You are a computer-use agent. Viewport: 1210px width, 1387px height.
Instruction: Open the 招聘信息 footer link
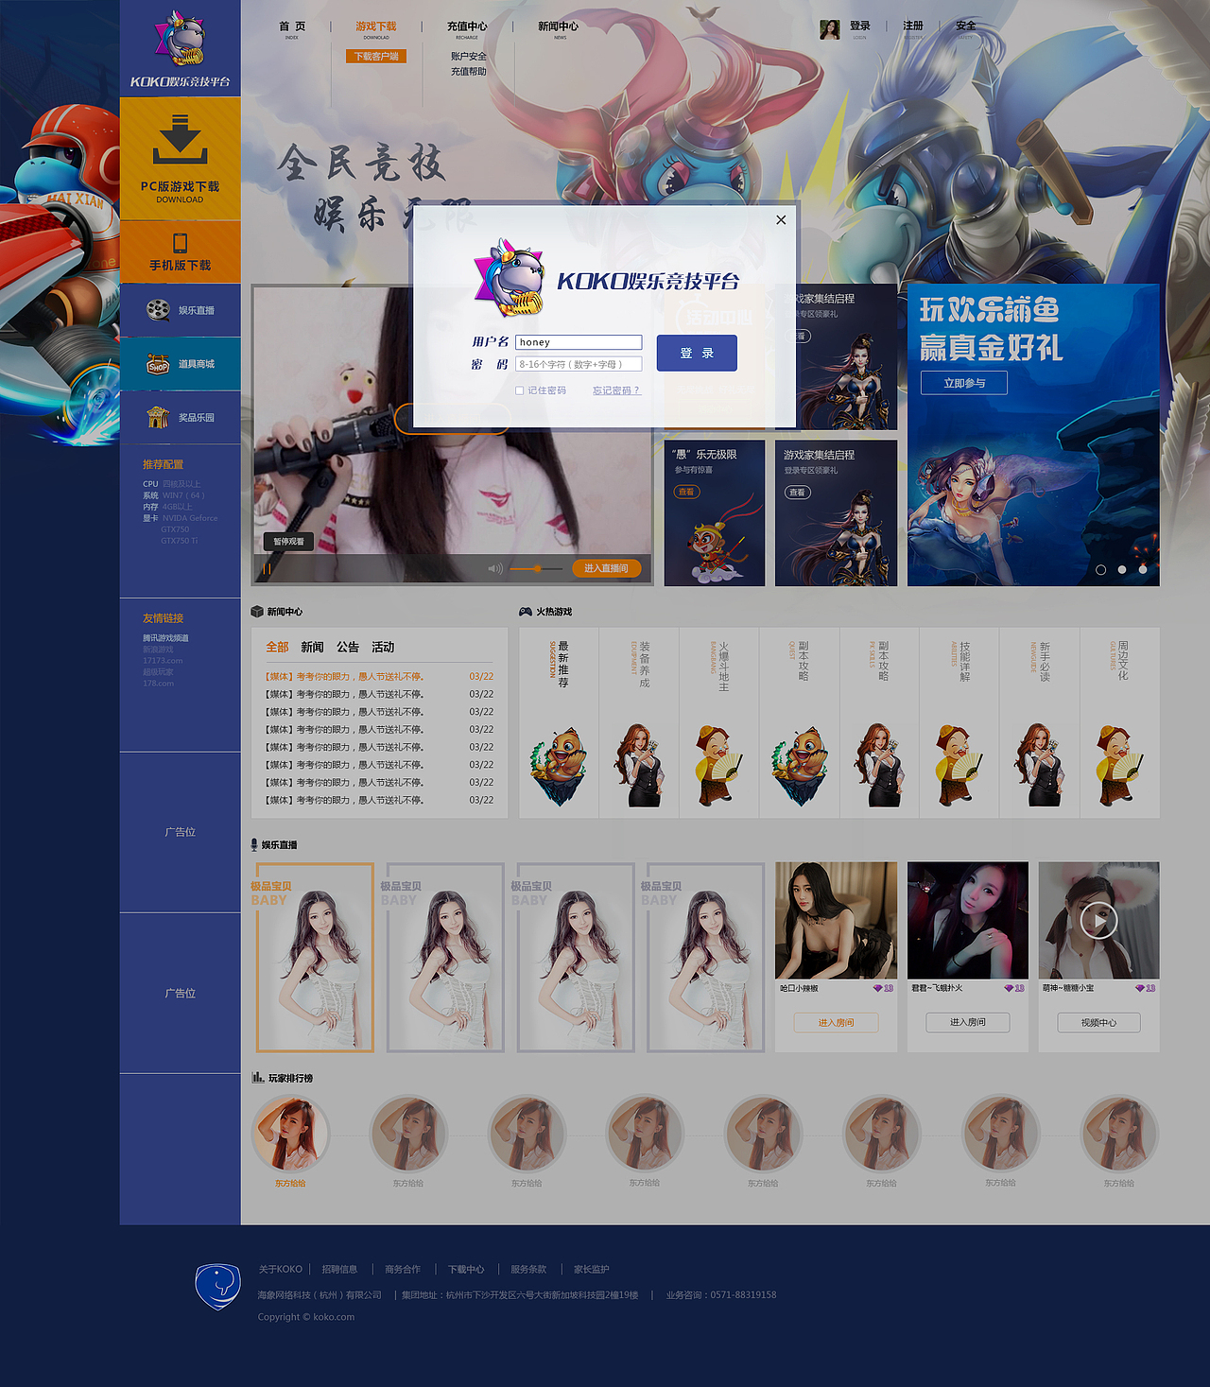pos(339,1270)
